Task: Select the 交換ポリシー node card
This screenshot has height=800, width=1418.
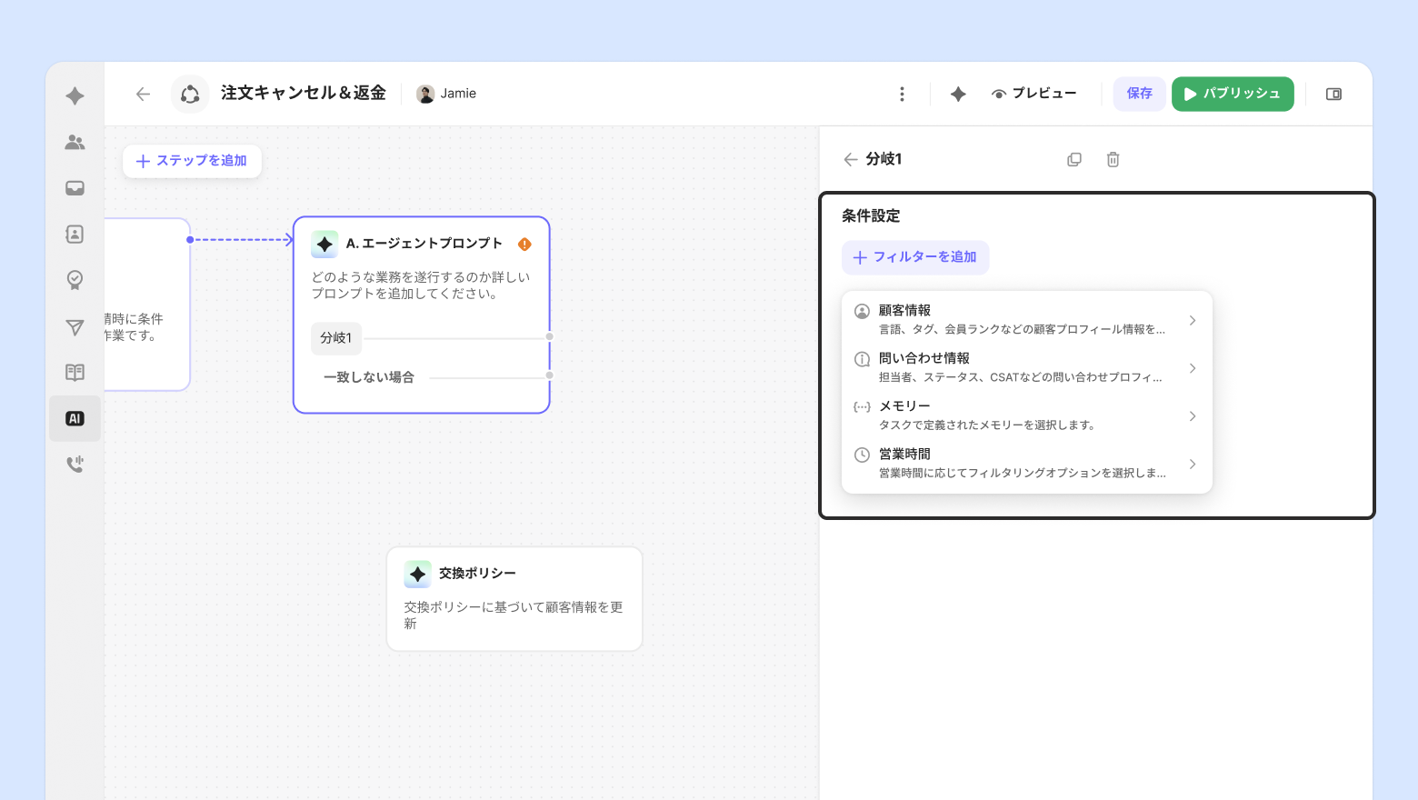Action: pos(514,598)
